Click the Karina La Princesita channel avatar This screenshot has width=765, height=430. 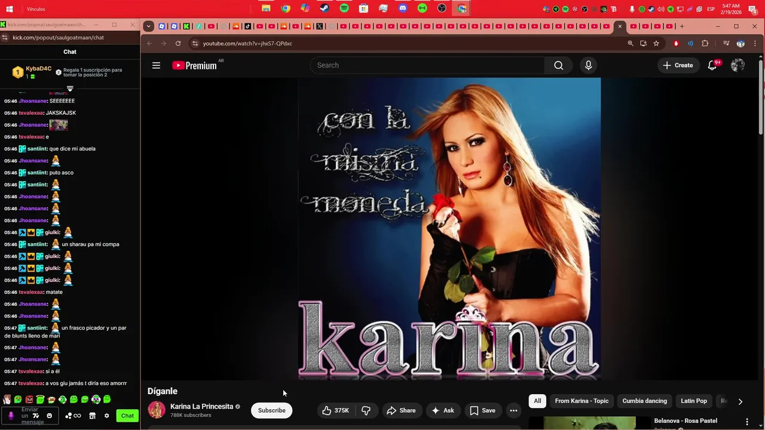[x=157, y=410]
